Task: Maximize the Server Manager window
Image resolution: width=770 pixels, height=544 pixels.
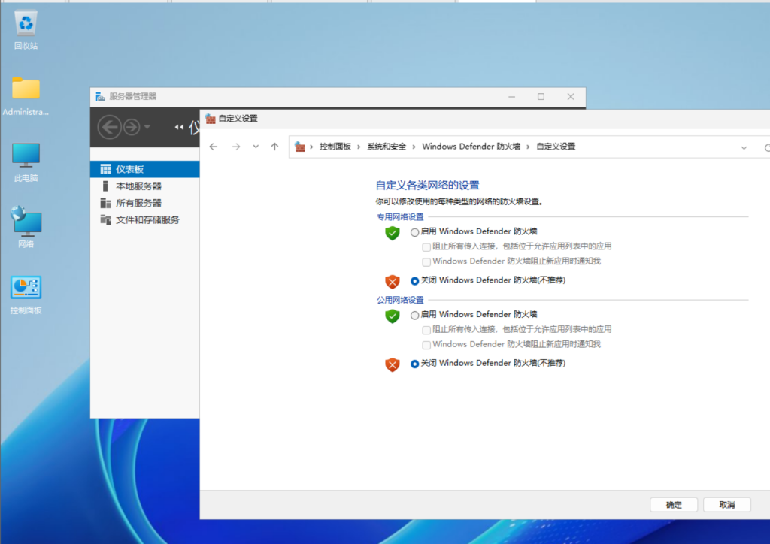Action: pos(541,97)
